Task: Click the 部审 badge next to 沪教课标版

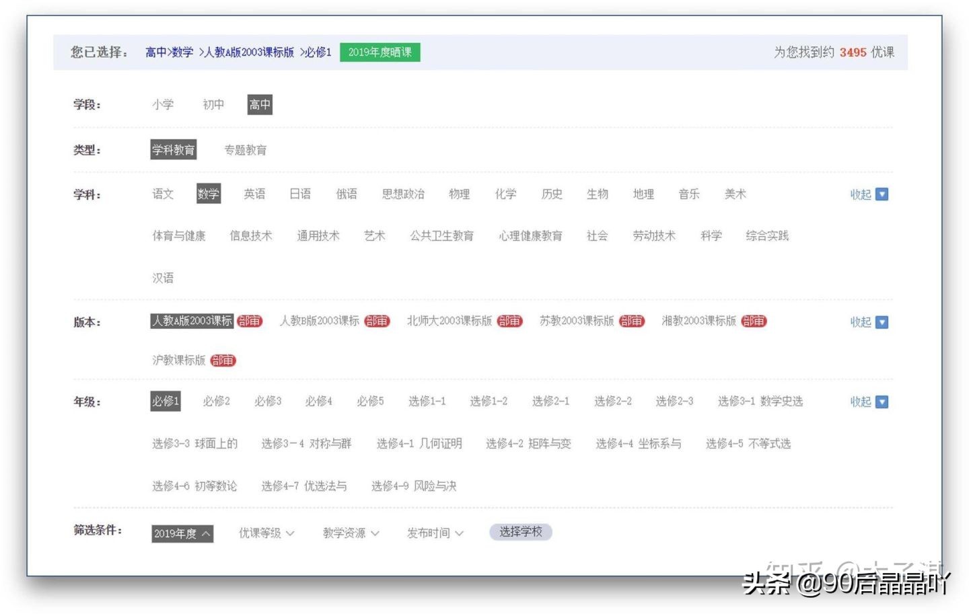Action: coord(223,360)
